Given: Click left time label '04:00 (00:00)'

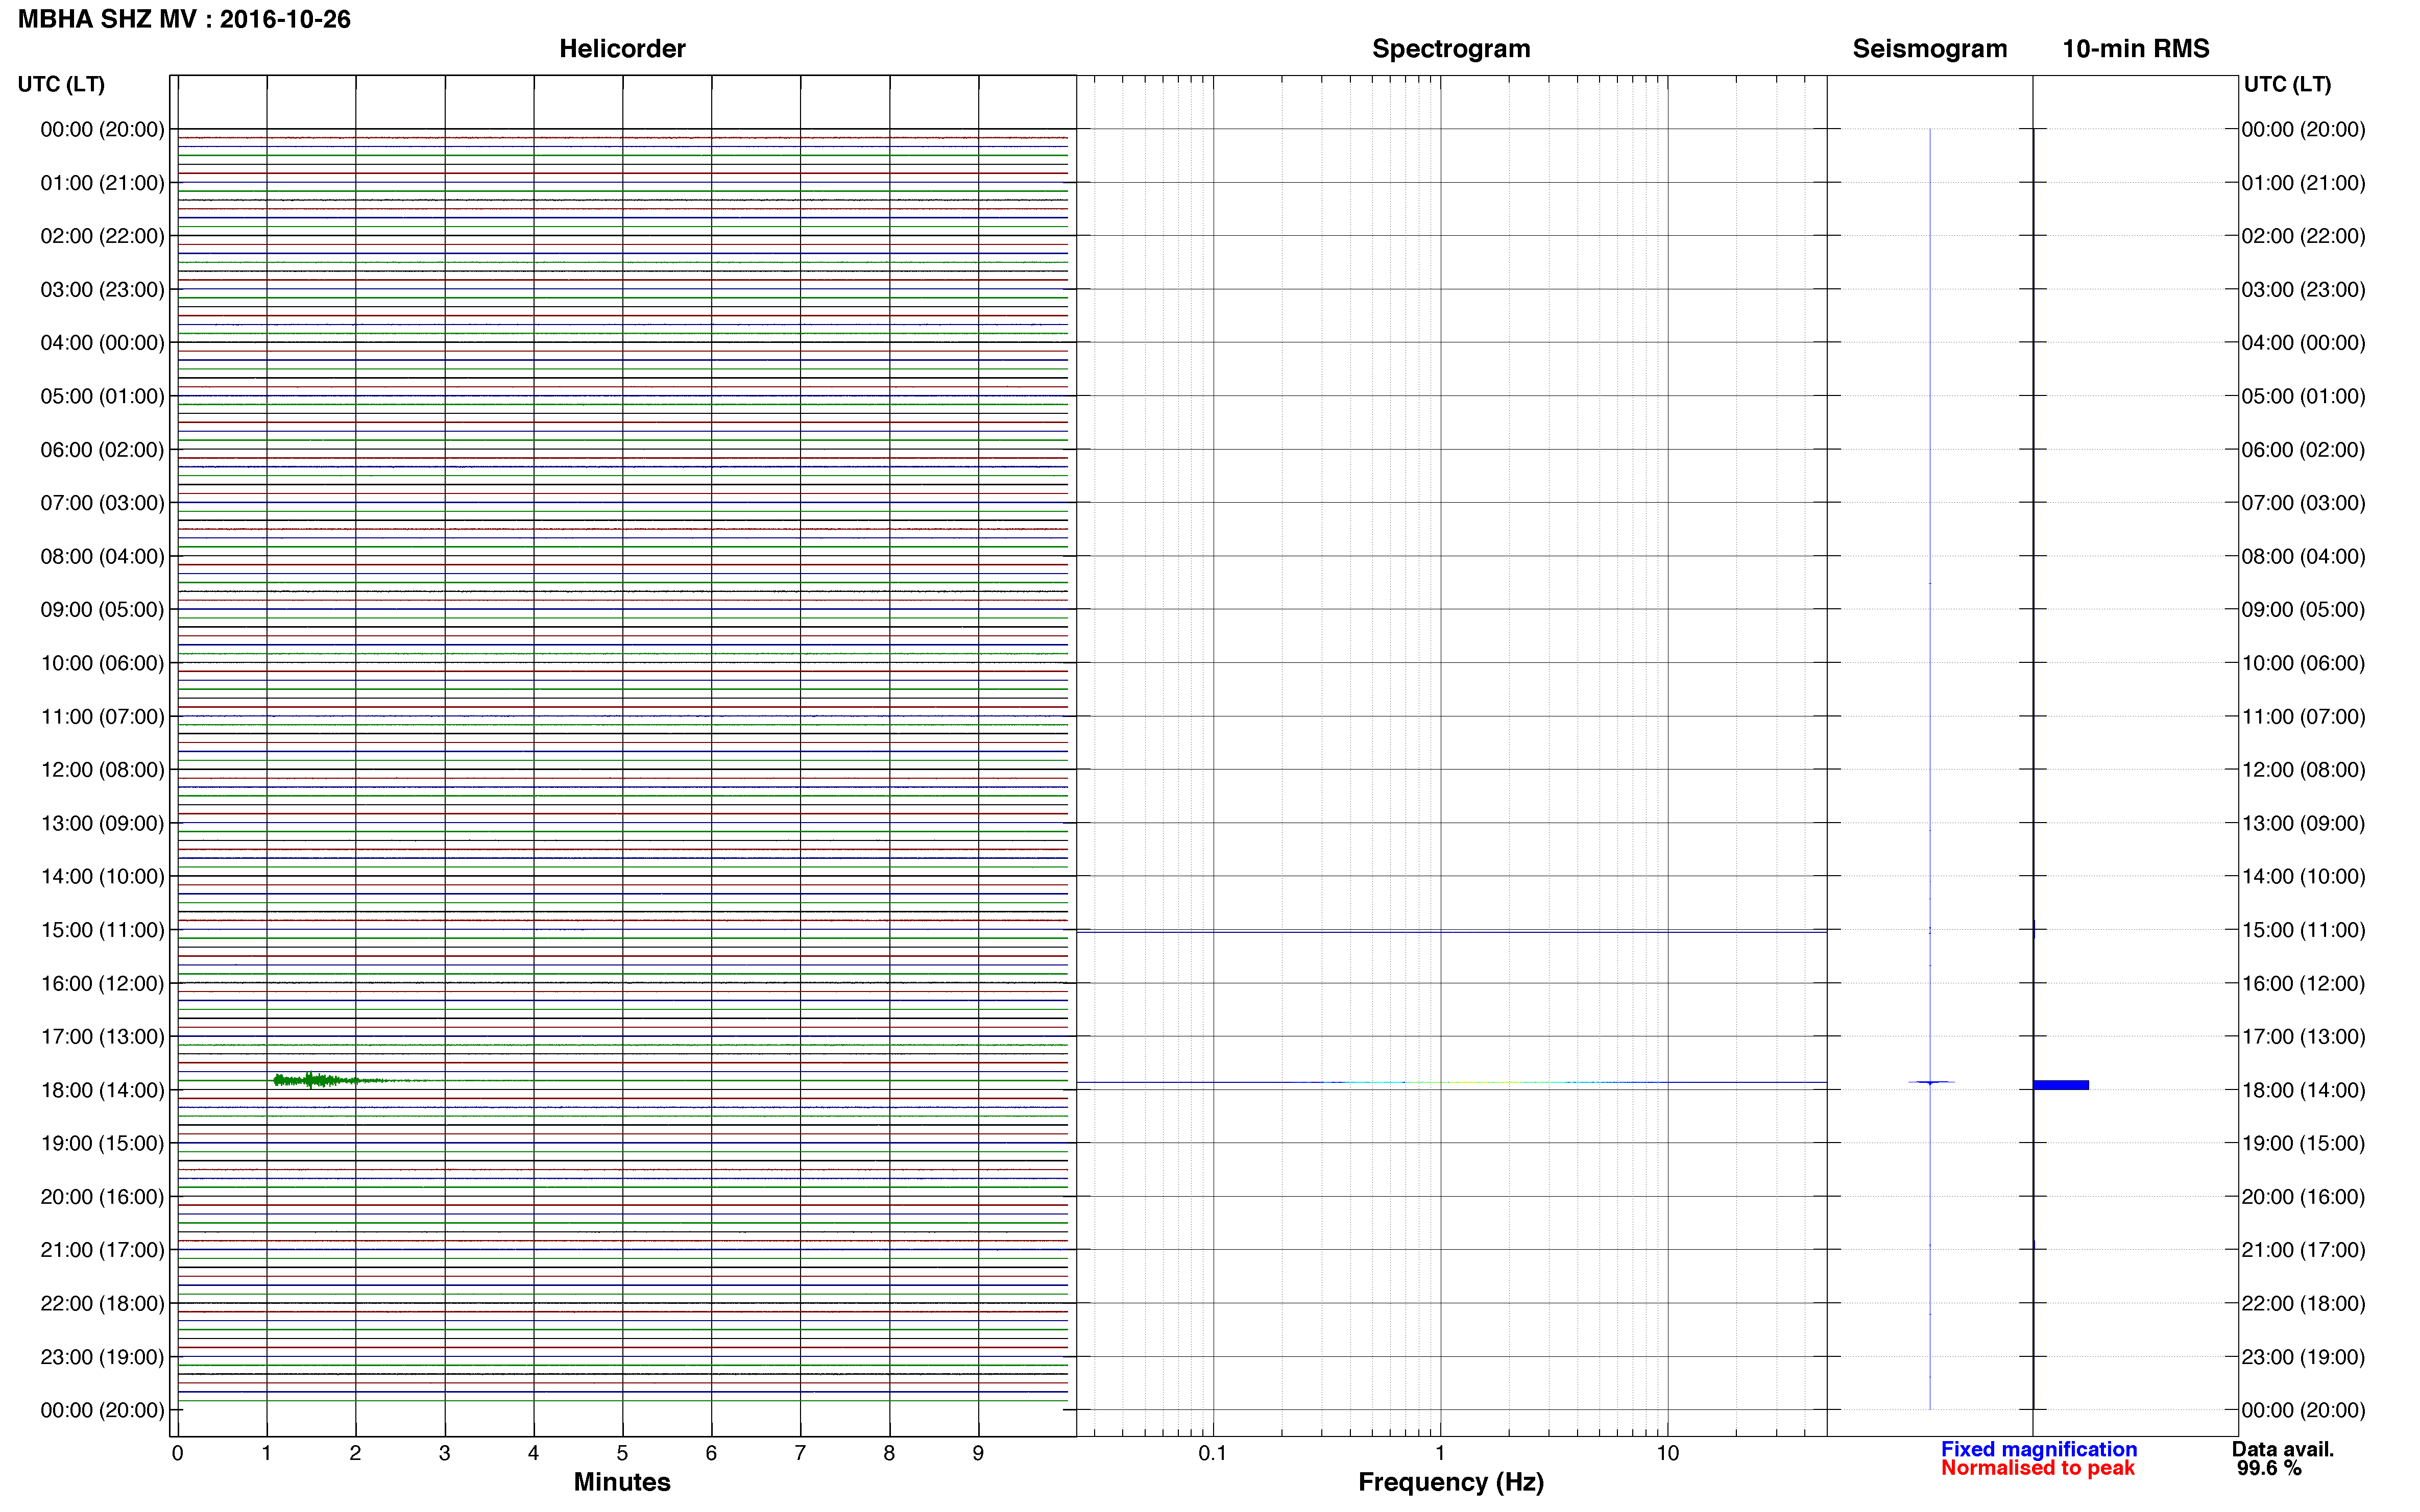Looking at the screenshot, I should (102, 343).
